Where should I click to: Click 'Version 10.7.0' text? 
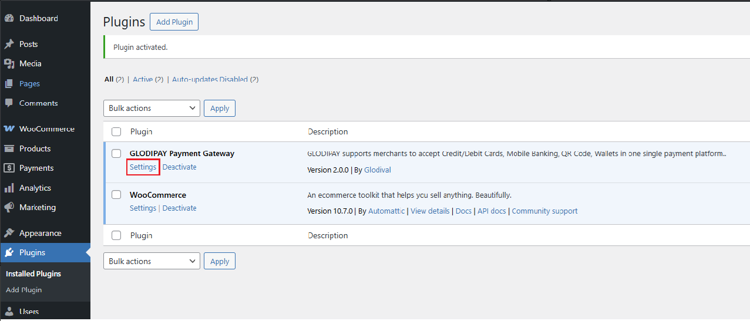(330, 211)
